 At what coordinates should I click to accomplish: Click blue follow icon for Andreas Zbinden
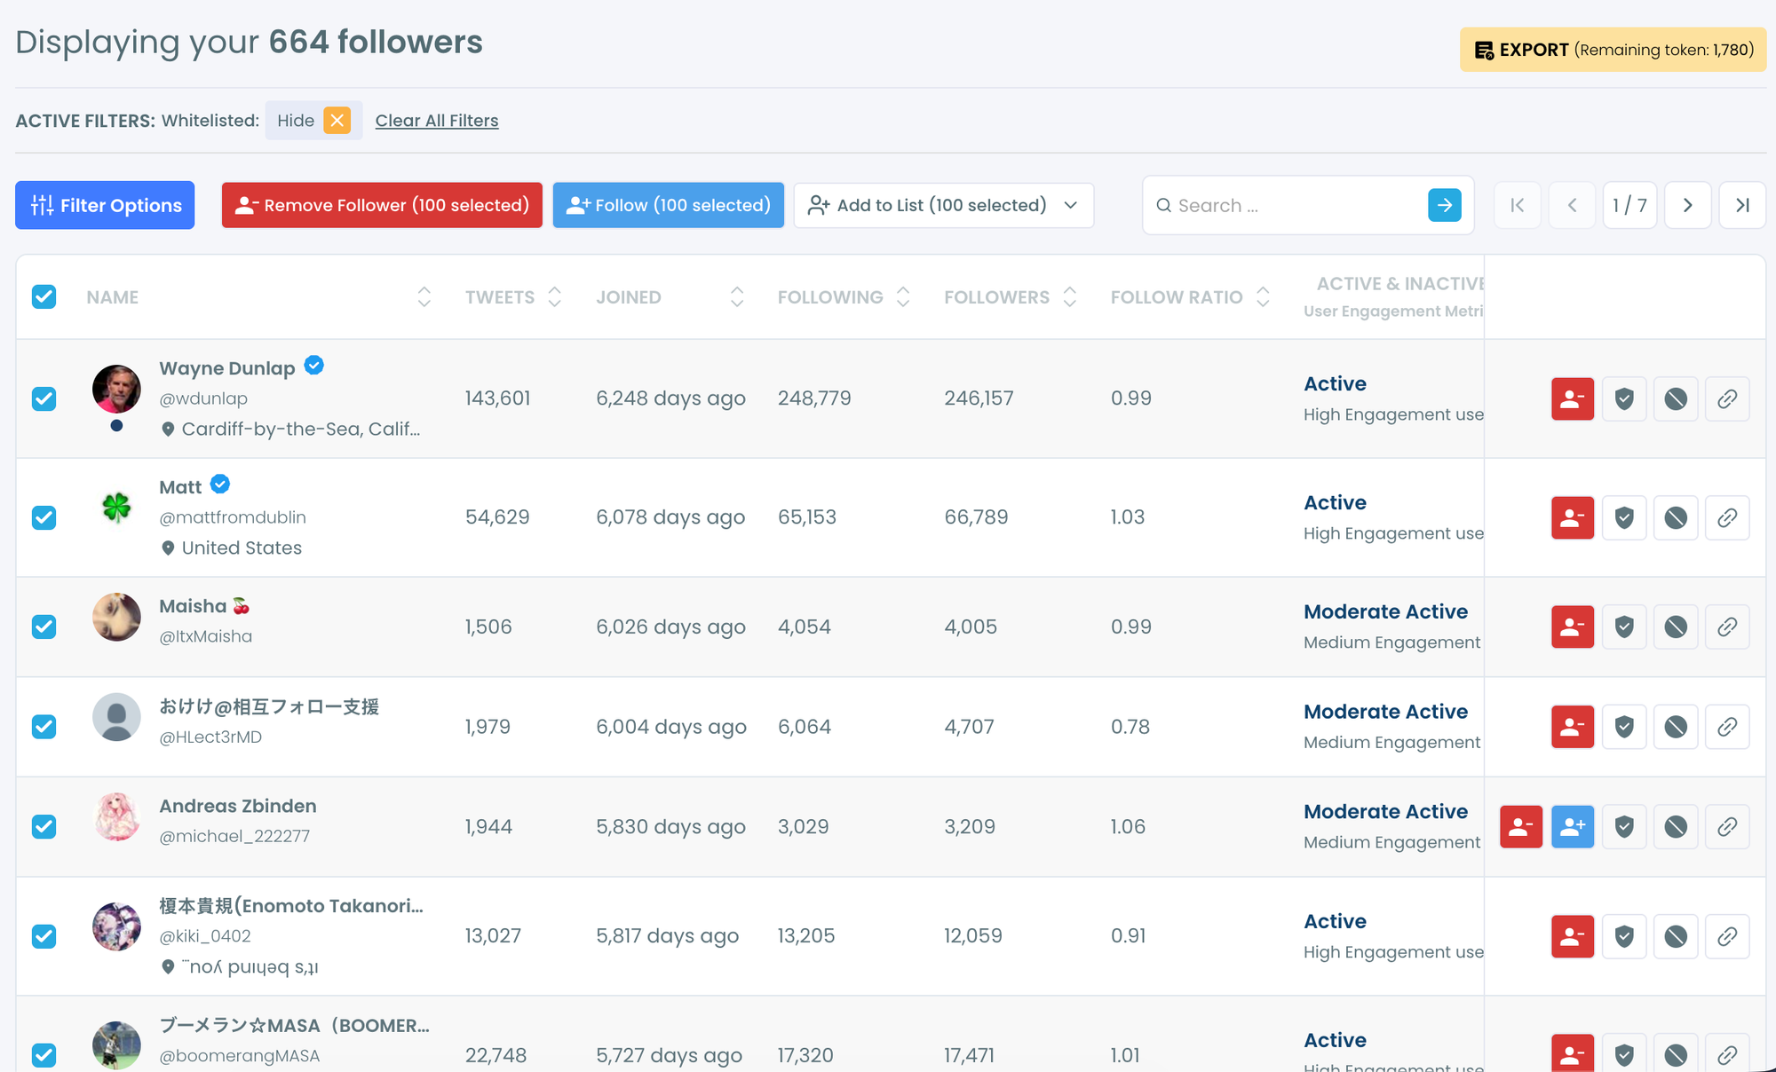point(1572,827)
